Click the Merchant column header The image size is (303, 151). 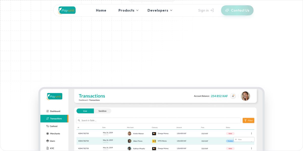[130, 127]
